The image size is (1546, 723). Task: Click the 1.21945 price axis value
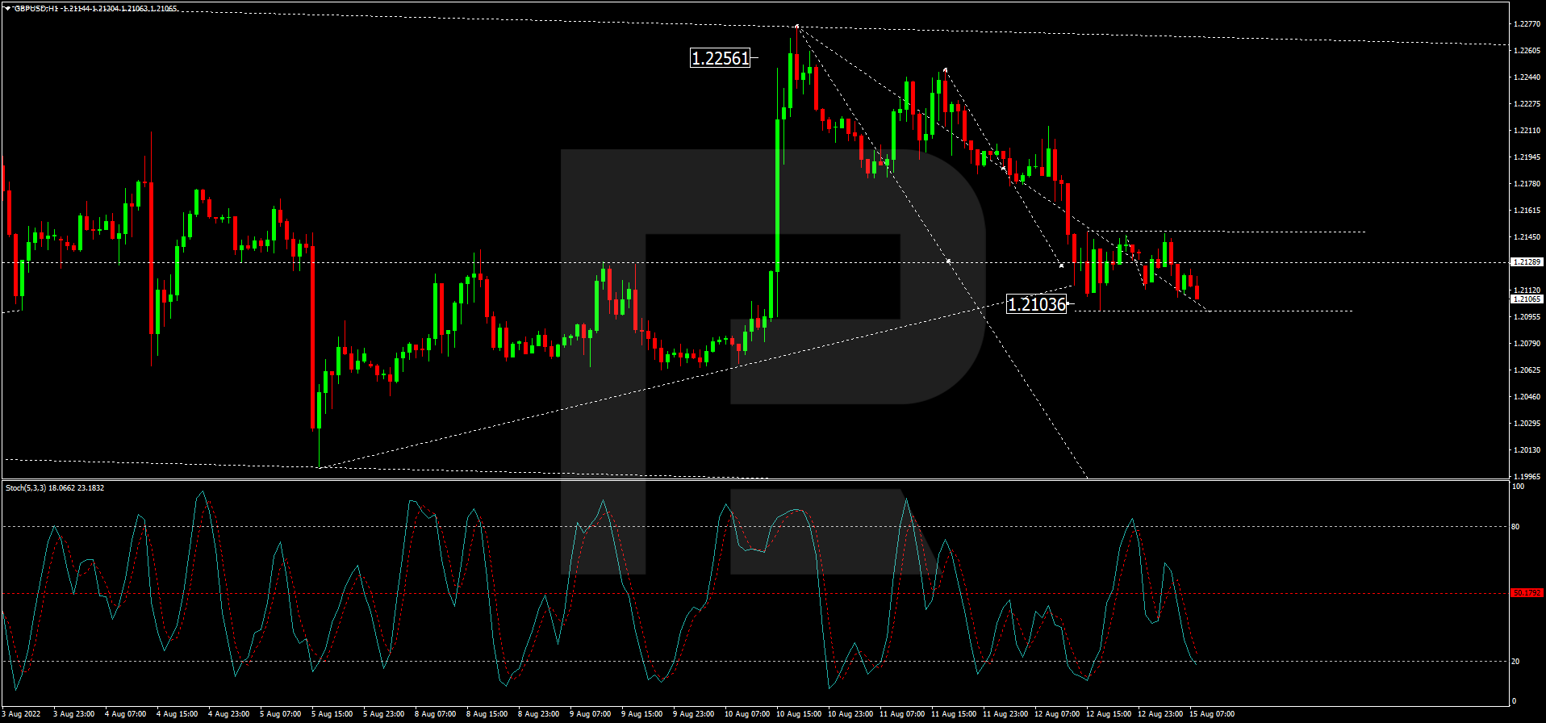[x=1527, y=157]
